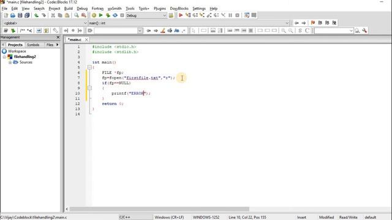Expand the Sources folder
Image resolution: width=392 pixels, height=220 pixels.
point(10,62)
